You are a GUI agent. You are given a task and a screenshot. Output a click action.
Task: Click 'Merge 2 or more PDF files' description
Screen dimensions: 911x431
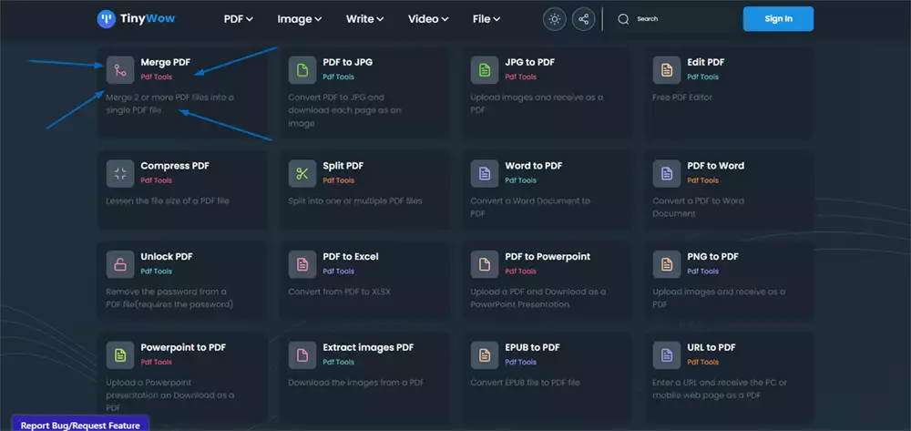coord(169,104)
